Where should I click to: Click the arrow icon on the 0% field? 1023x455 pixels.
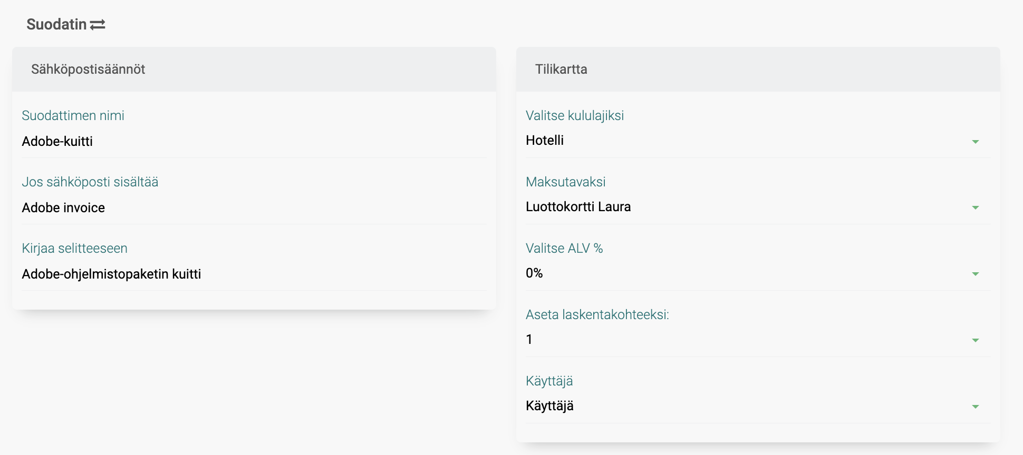point(975,274)
